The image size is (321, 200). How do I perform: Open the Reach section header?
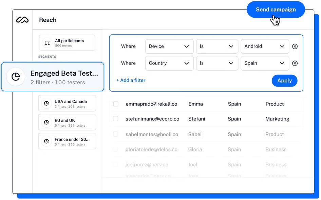(x=48, y=20)
